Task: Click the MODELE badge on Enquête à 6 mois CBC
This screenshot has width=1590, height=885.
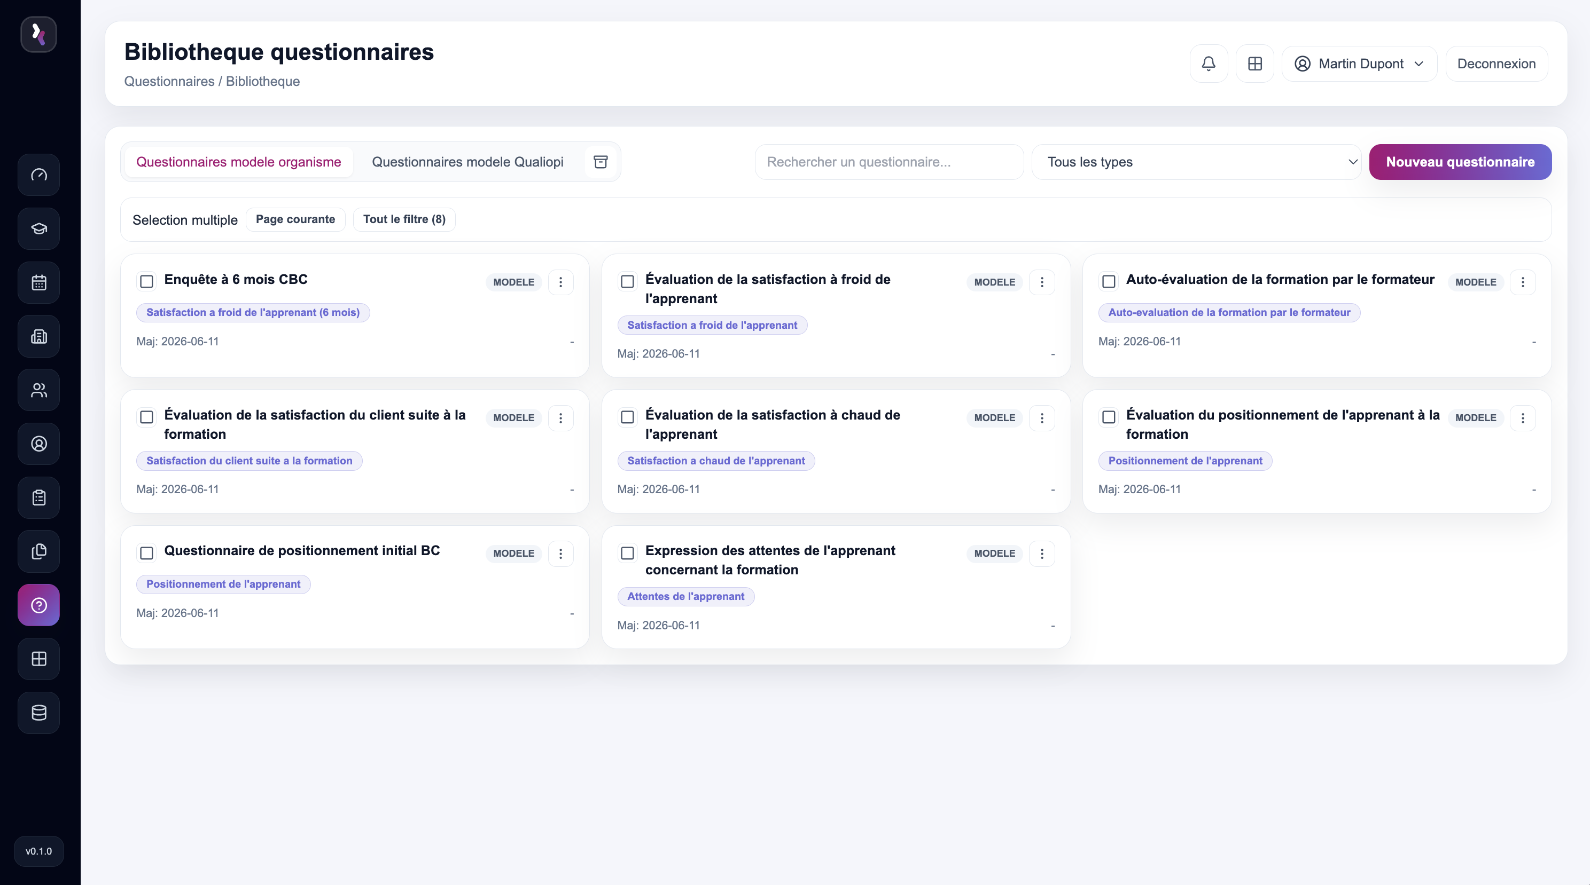Action: 513,282
